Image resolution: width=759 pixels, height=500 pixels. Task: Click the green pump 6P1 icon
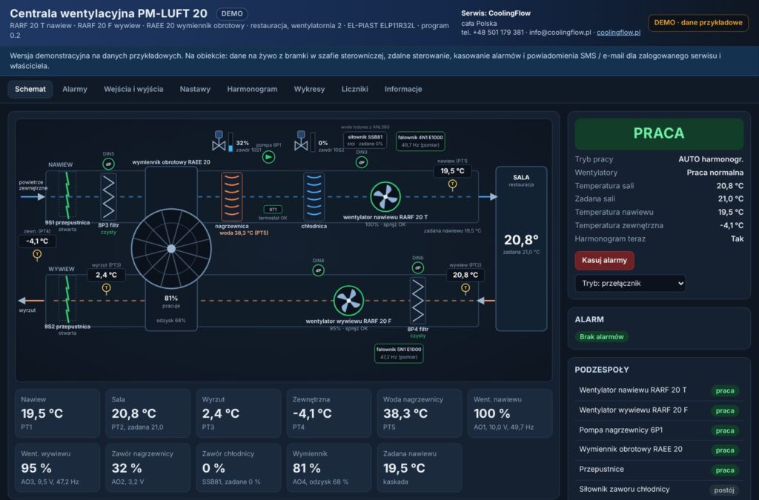(x=268, y=157)
